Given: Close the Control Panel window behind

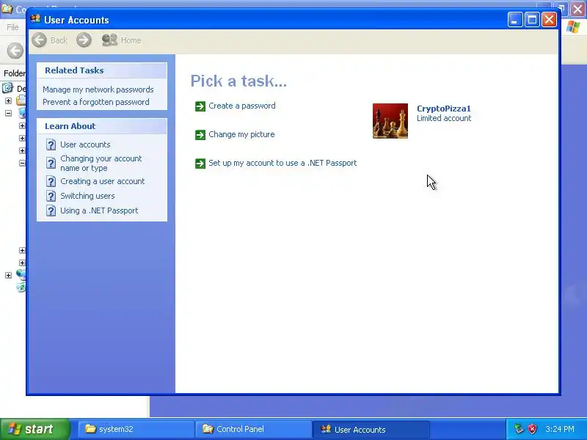Looking at the screenshot, I should point(577,8).
